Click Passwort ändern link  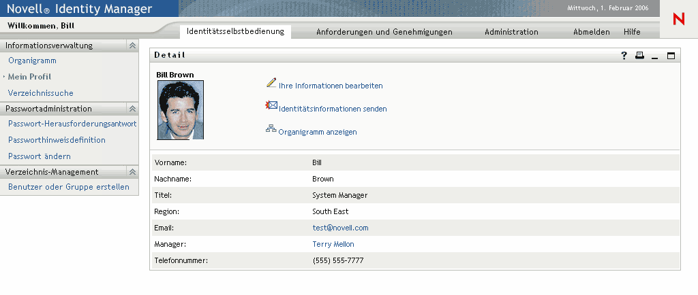pyautogui.click(x=39, y=156)
